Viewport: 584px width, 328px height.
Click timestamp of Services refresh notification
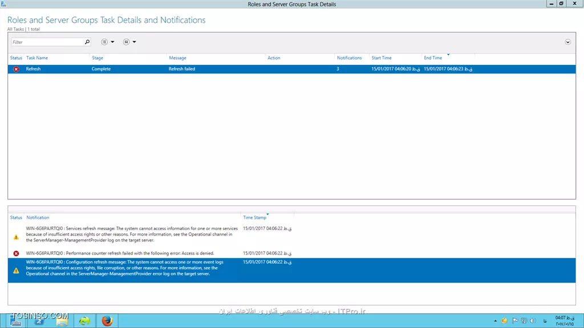[267, 228]
